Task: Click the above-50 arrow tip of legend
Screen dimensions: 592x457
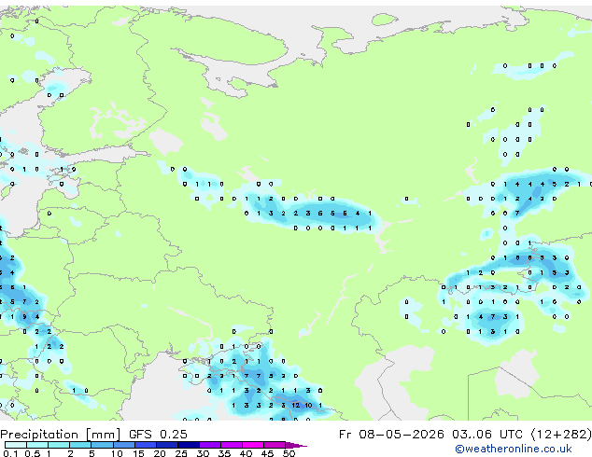Action: 296,446
